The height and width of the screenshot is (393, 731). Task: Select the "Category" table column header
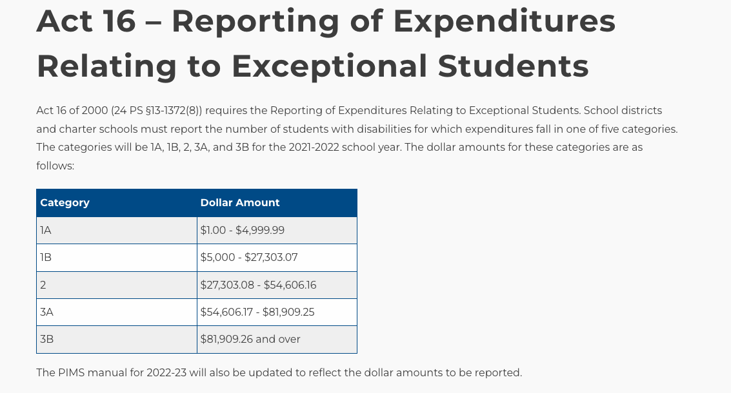point(65,203)
